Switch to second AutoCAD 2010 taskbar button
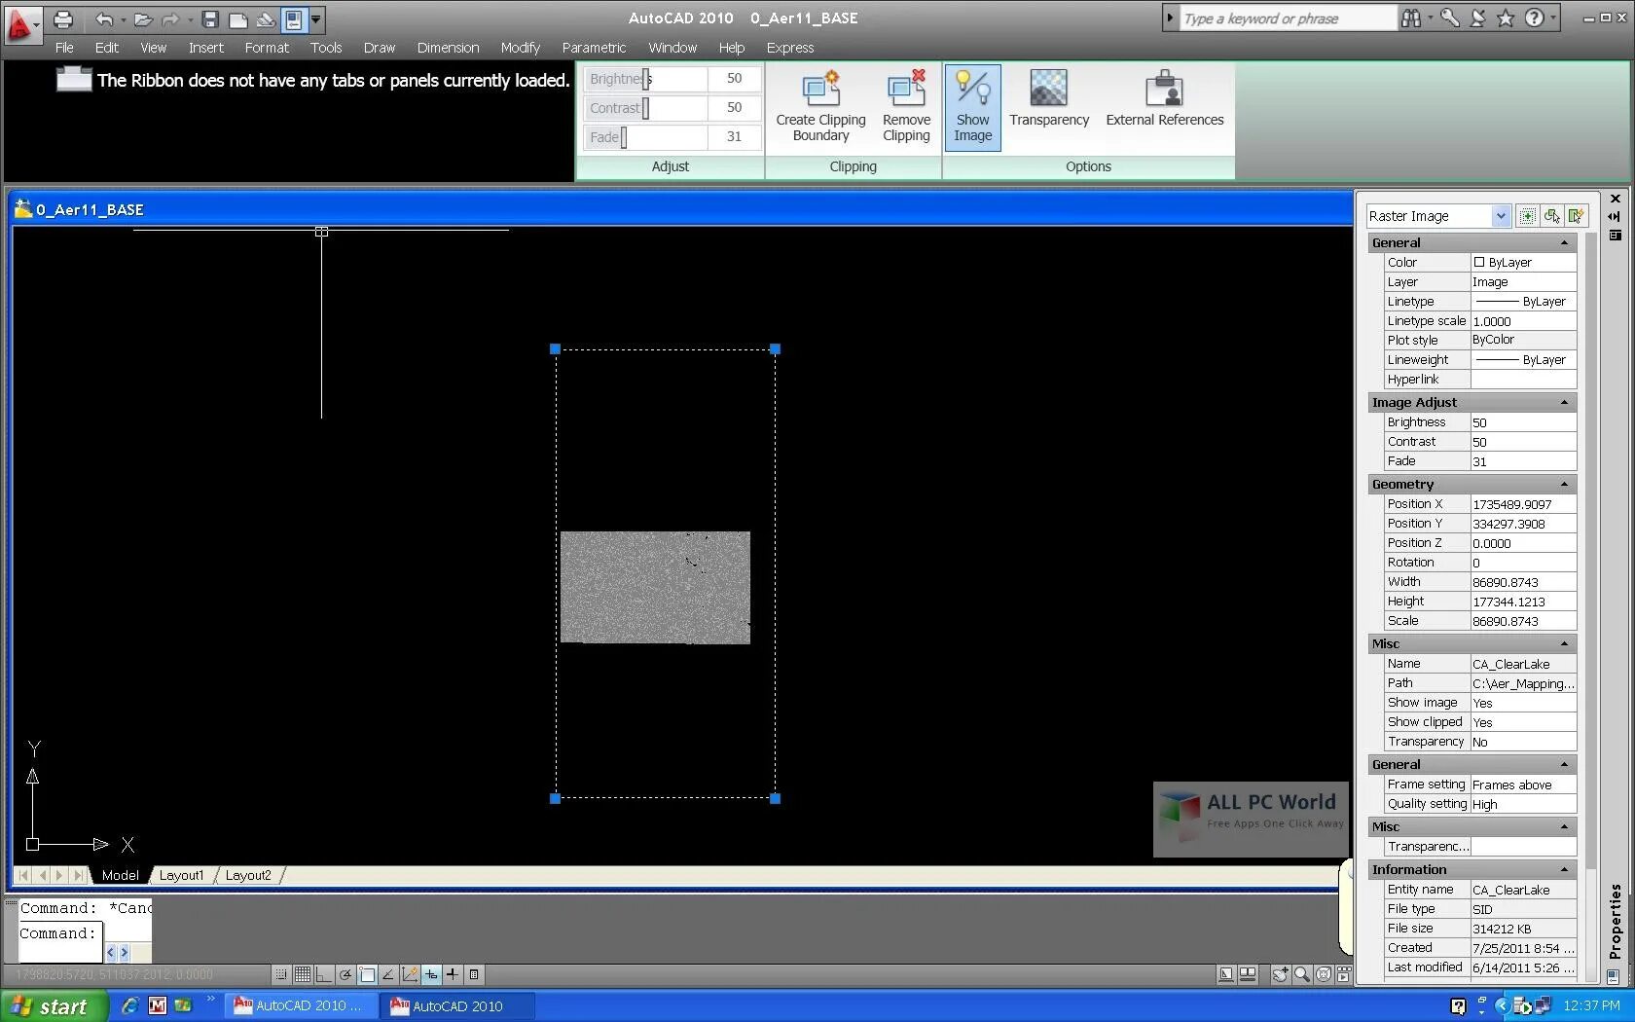 [x=459, y=1006]
